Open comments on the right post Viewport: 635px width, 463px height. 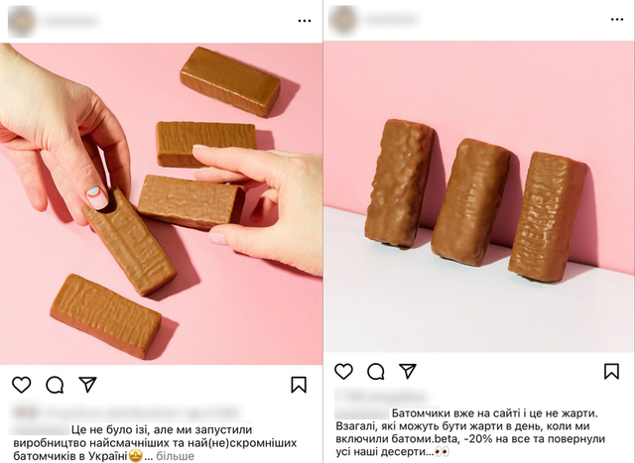pyautogui.click(x=376, y=371)
